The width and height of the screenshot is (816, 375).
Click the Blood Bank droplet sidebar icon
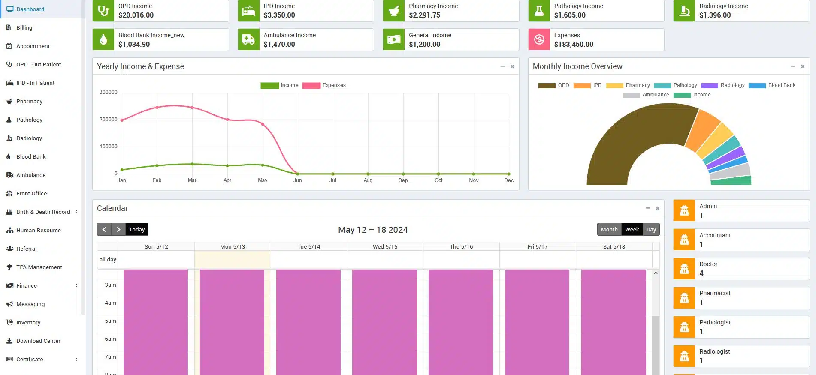[x=9, y=156]
